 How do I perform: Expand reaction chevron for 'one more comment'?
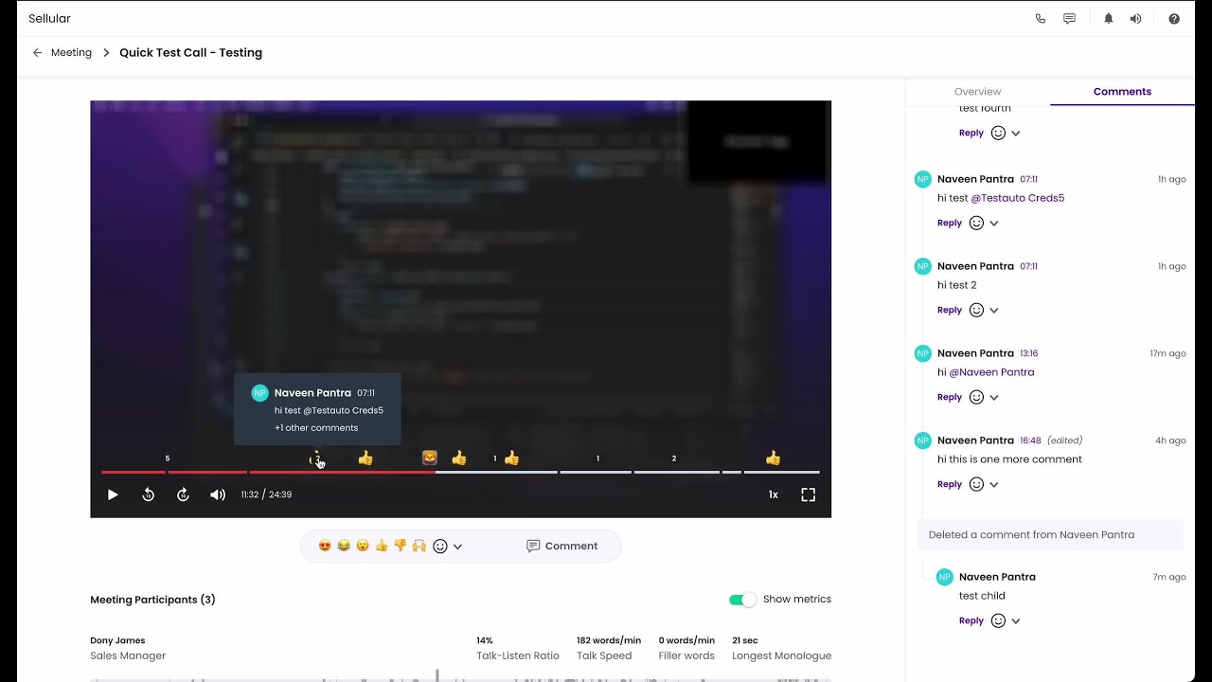(x=994, y=485)
